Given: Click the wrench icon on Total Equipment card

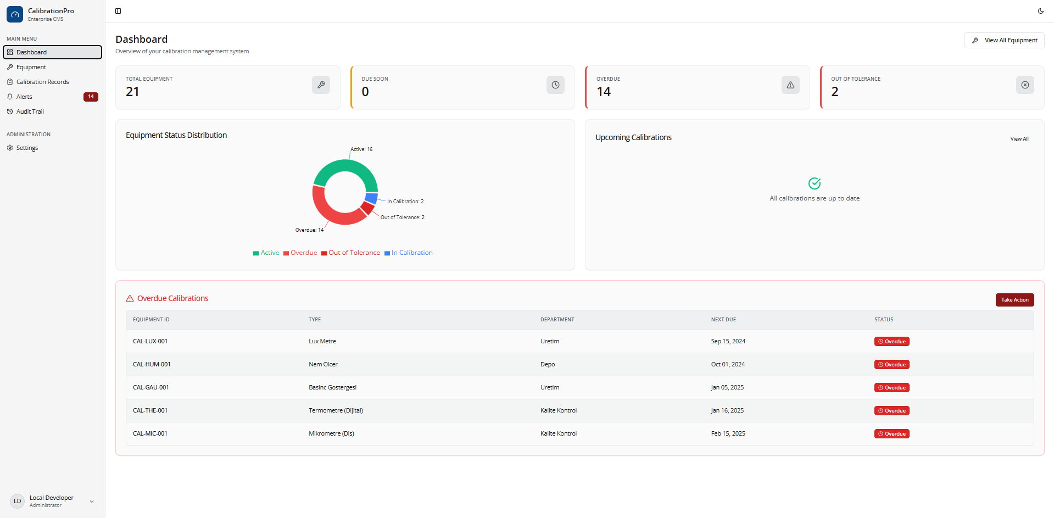Looking at the screenshot, I should point(321,85).
